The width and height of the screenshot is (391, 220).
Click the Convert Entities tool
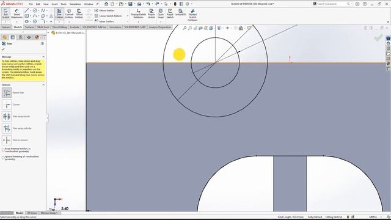(69, 13)
